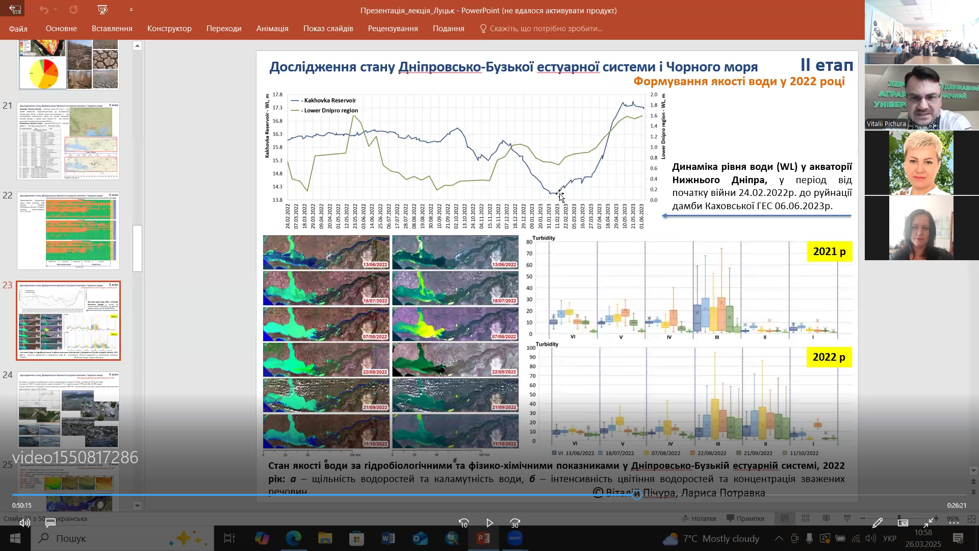Skip forward 30 seconds
Viewport: 979px width, 551px height.
pos(515,523)
